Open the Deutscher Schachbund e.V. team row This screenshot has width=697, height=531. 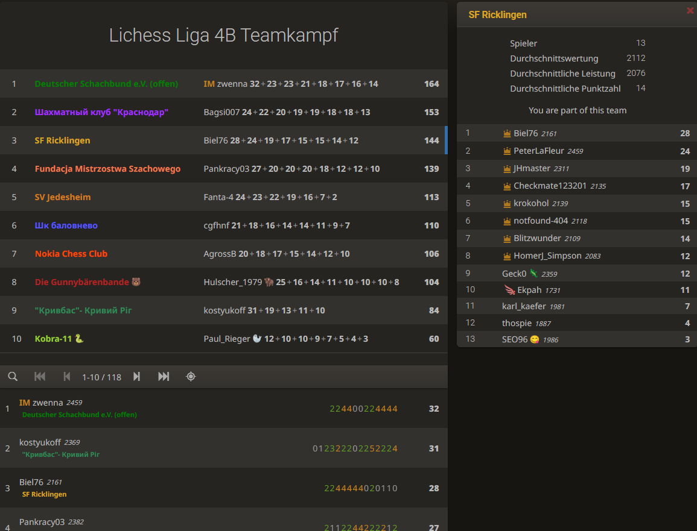point(106,84)
